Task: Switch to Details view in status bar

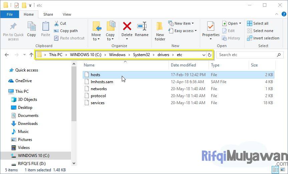Action: tap(275, 170)
